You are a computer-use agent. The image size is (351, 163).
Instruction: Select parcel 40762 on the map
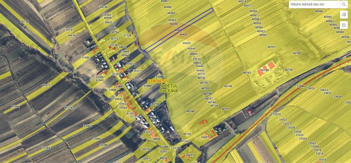247,73
